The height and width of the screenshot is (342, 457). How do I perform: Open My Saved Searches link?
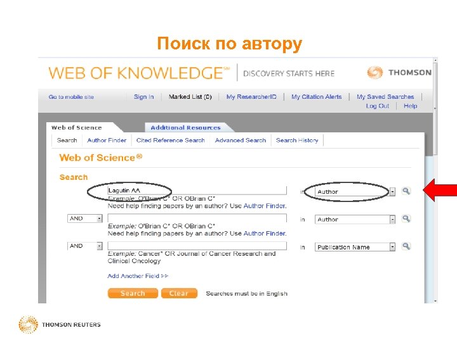tap(385, 97)
